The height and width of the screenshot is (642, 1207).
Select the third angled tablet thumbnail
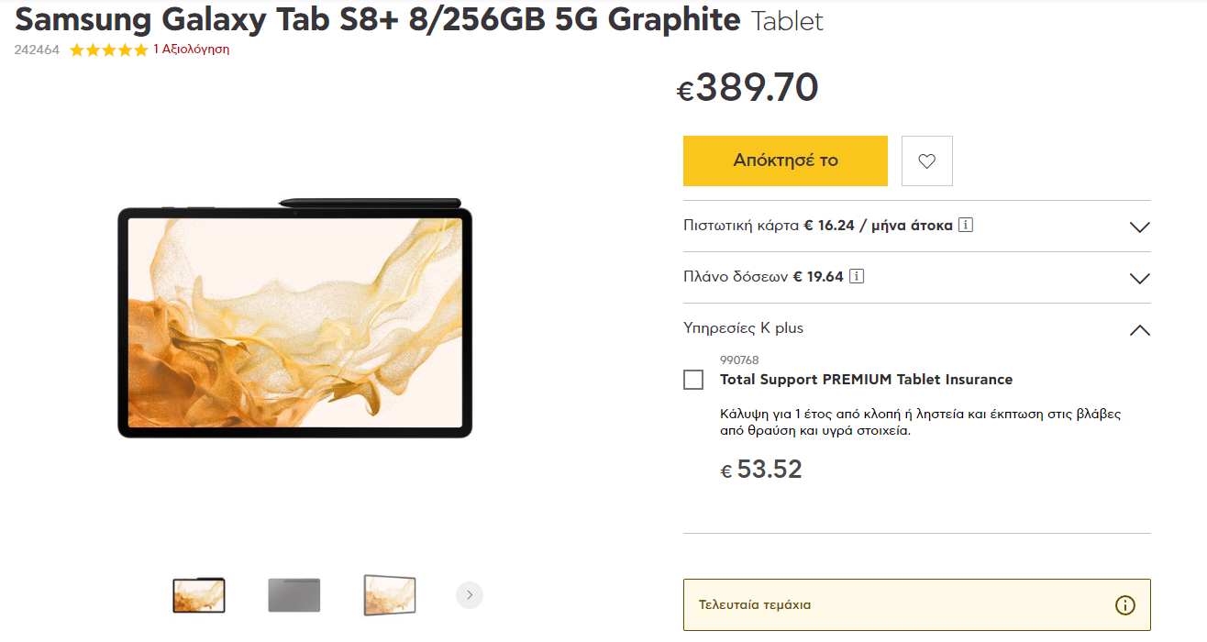390,595
